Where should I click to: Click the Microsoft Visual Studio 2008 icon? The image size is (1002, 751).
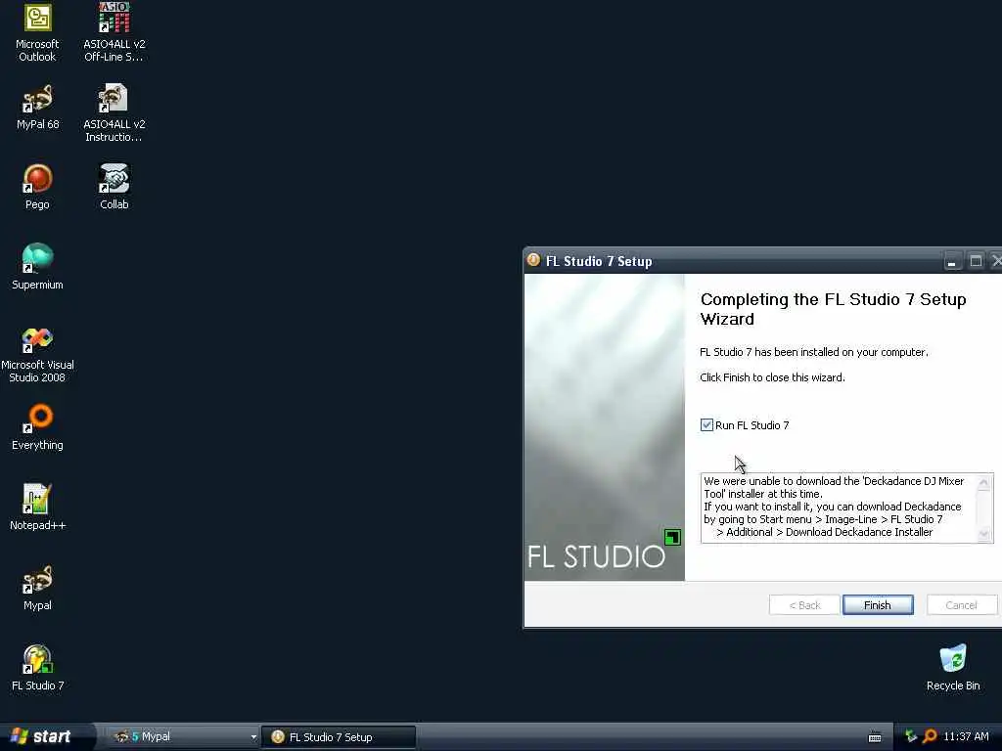[37, 354]
